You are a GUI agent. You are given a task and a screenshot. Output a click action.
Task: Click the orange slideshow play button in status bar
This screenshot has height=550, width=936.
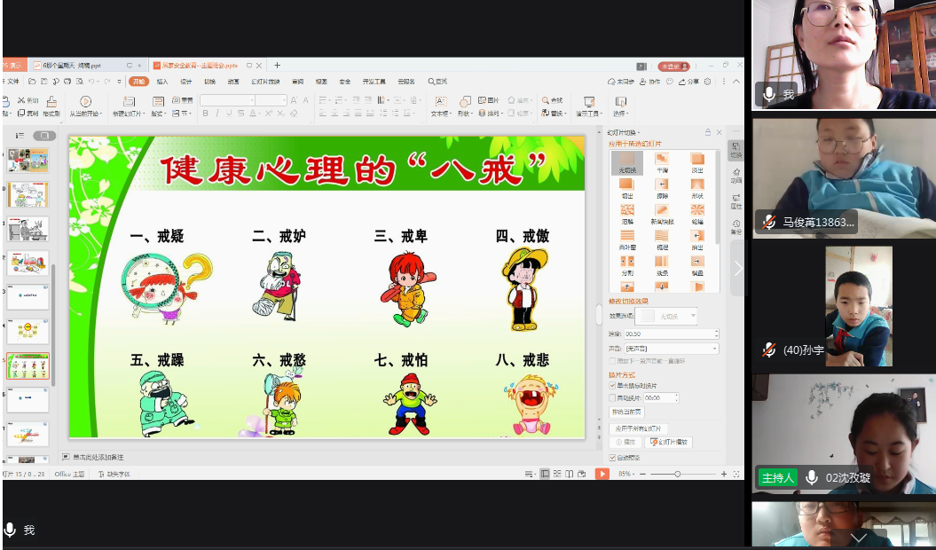point(602,475)
